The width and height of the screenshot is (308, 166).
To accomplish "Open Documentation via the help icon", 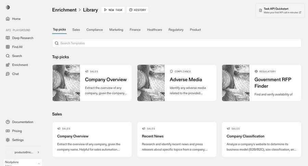I will coord(8,122).
